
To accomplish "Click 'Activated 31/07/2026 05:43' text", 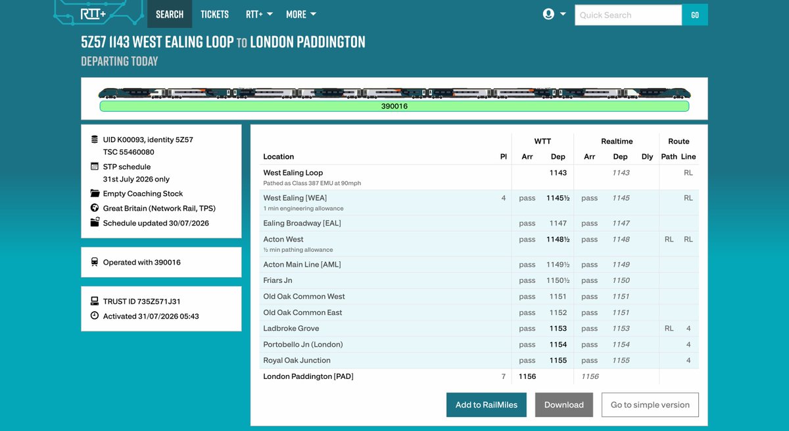I will [x=151, y=316].
